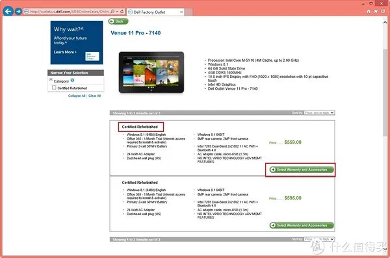Select Warranty and Accessories for $595.00 item

pos(302,226)
